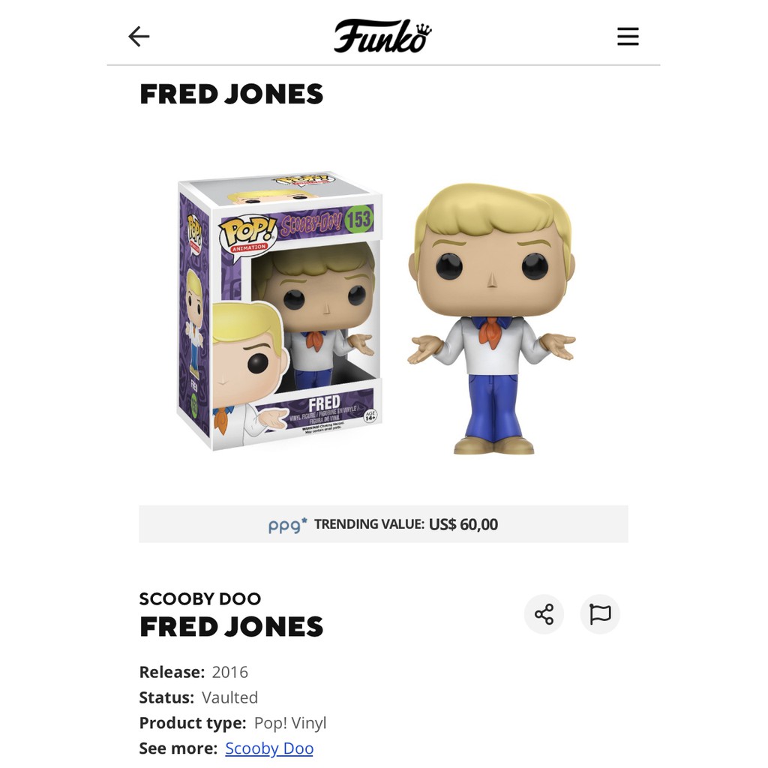Click the ppg logo in value bar
Screen dimensions: 768x768
(x=287, y=525)
